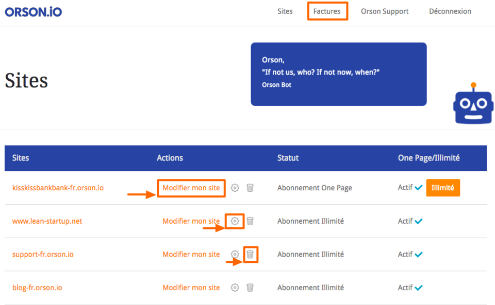Click Modifier mon site for www.lean-startup.net
495x305 pixels.
point(191,221)
